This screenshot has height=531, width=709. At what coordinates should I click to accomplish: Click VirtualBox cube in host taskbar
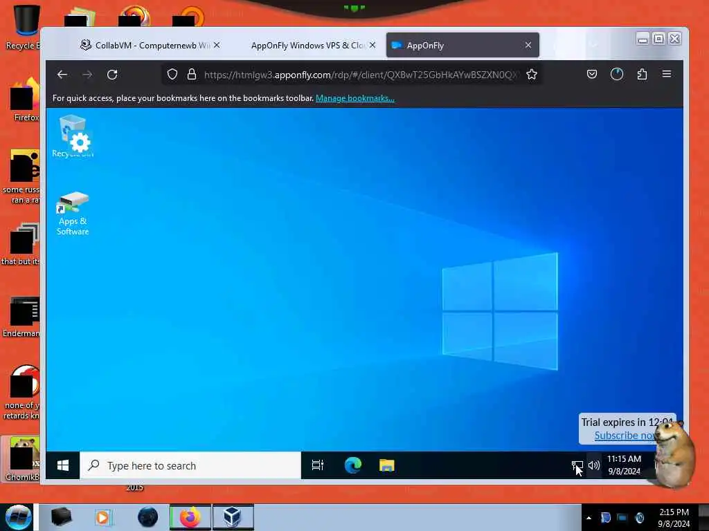[x=233, y=517]
